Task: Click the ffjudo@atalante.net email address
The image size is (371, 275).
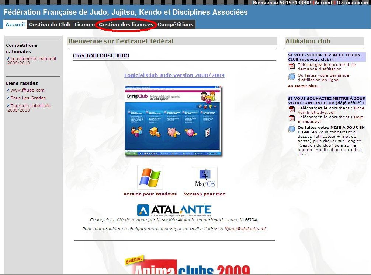Action: pos(245,229)
